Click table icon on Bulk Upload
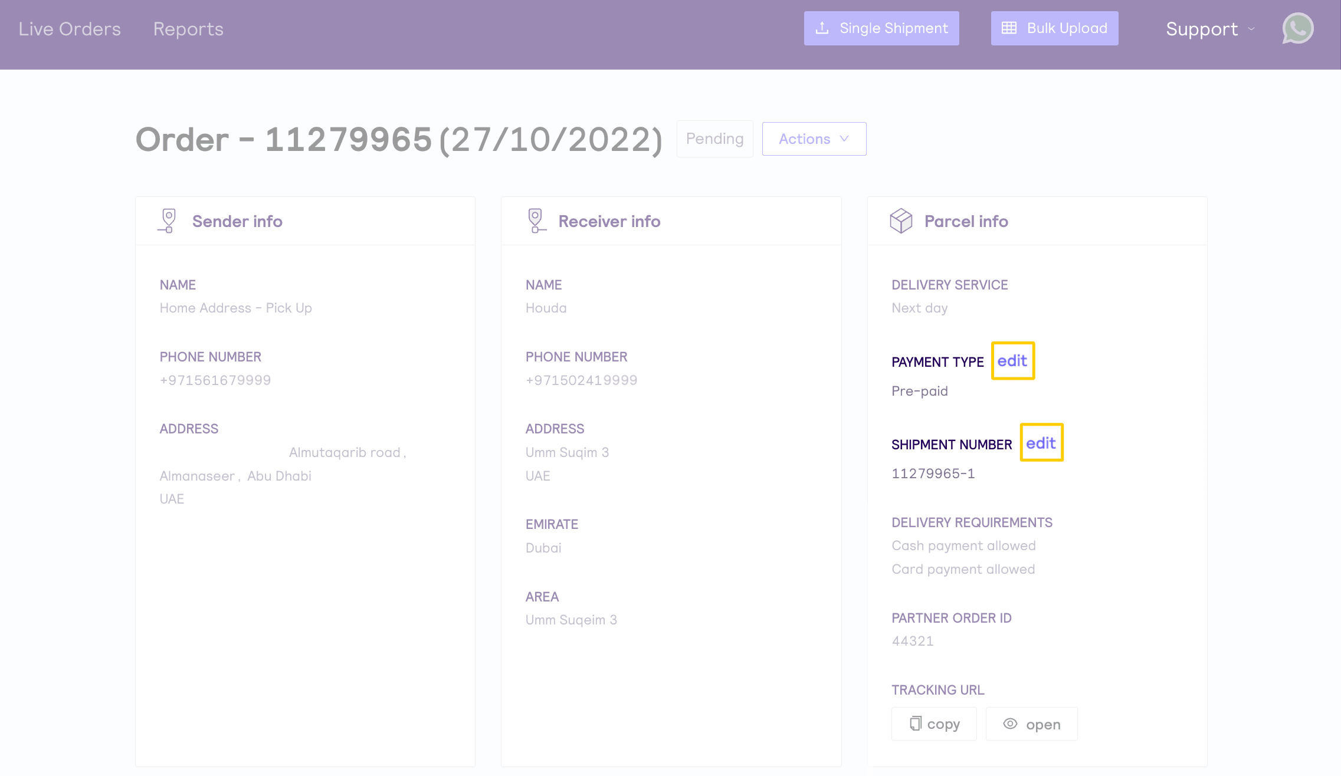This screenshot has width=1341, height=776. (1009, 28)
